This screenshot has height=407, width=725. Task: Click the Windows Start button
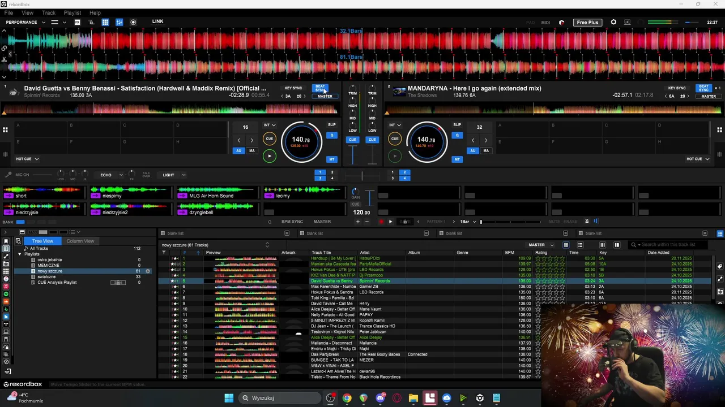pyautogui.click(x=229, y=398)
